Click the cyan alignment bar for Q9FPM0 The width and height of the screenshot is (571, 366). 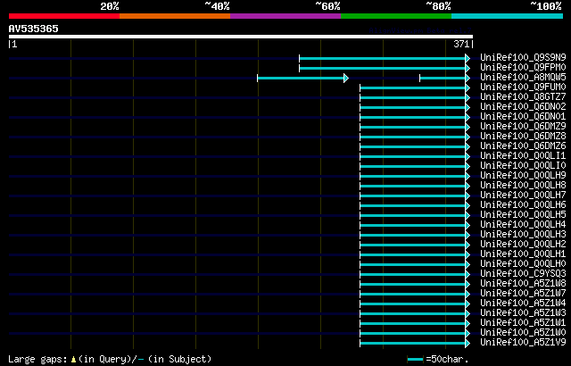point(385,68)
